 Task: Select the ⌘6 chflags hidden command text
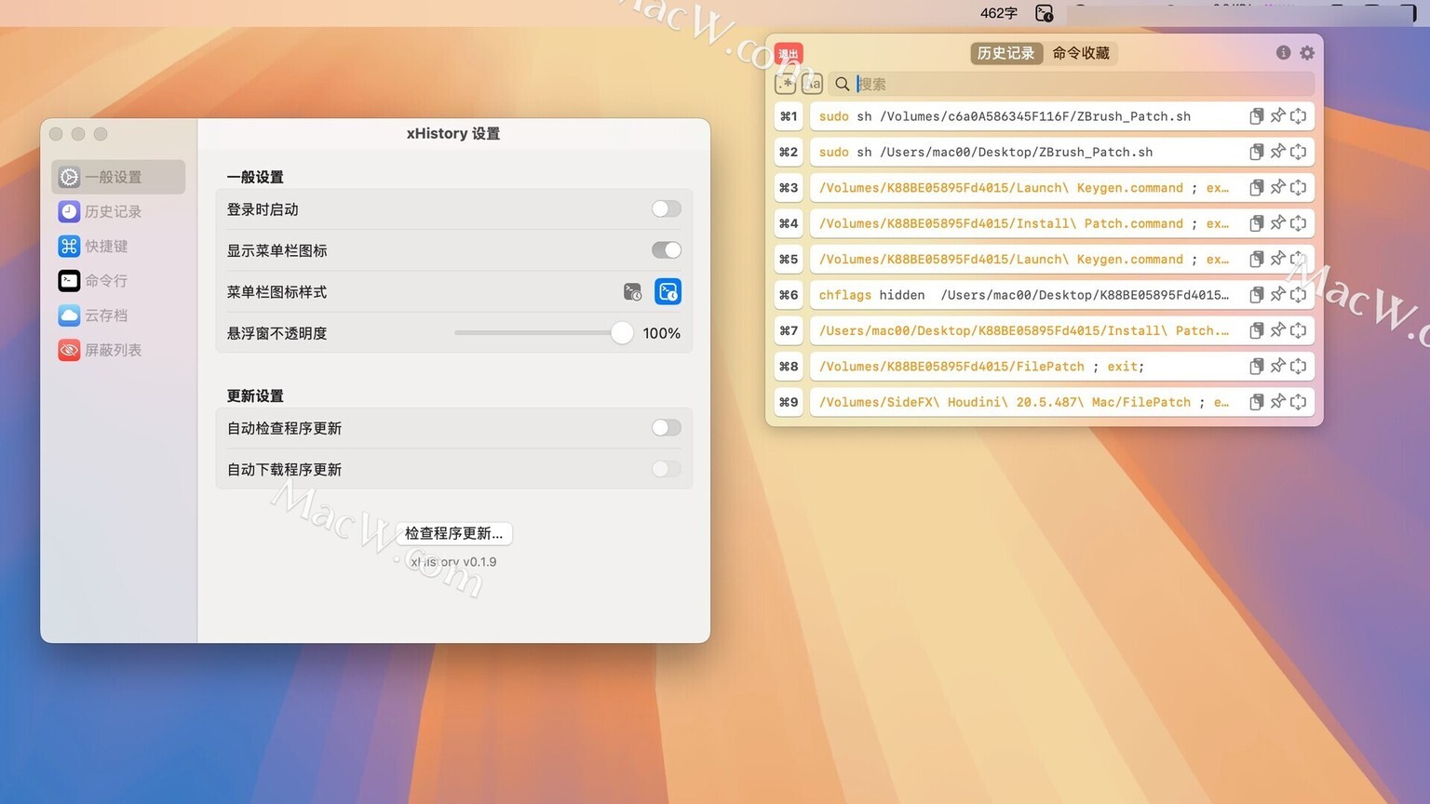point(1024,295)
